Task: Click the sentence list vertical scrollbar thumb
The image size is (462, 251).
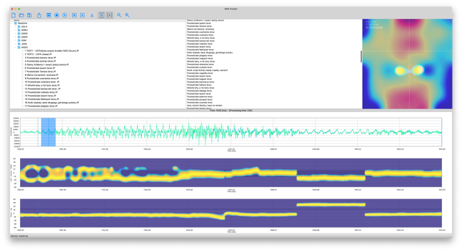Action: (x=361, y=56)
